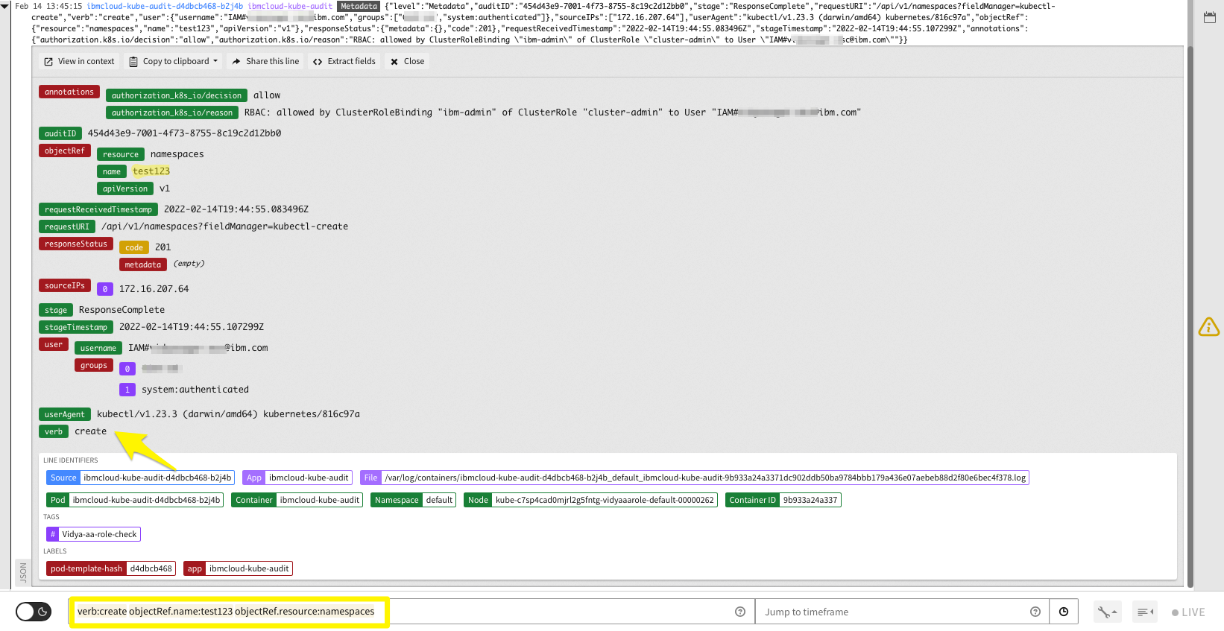The height and width of the screenshot is (631, 1224).
Task: Click View in context button
Action: click(x=79, y=62)
